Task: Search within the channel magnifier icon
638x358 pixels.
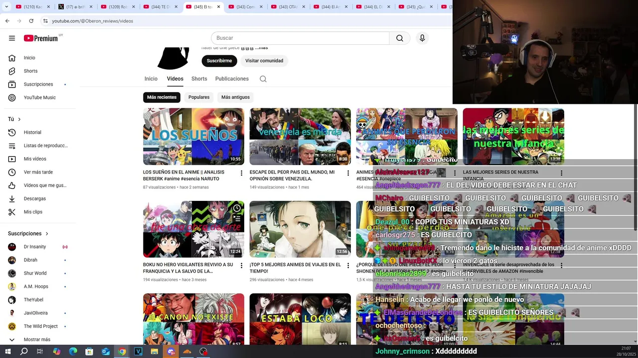Action: coord(263,79)
